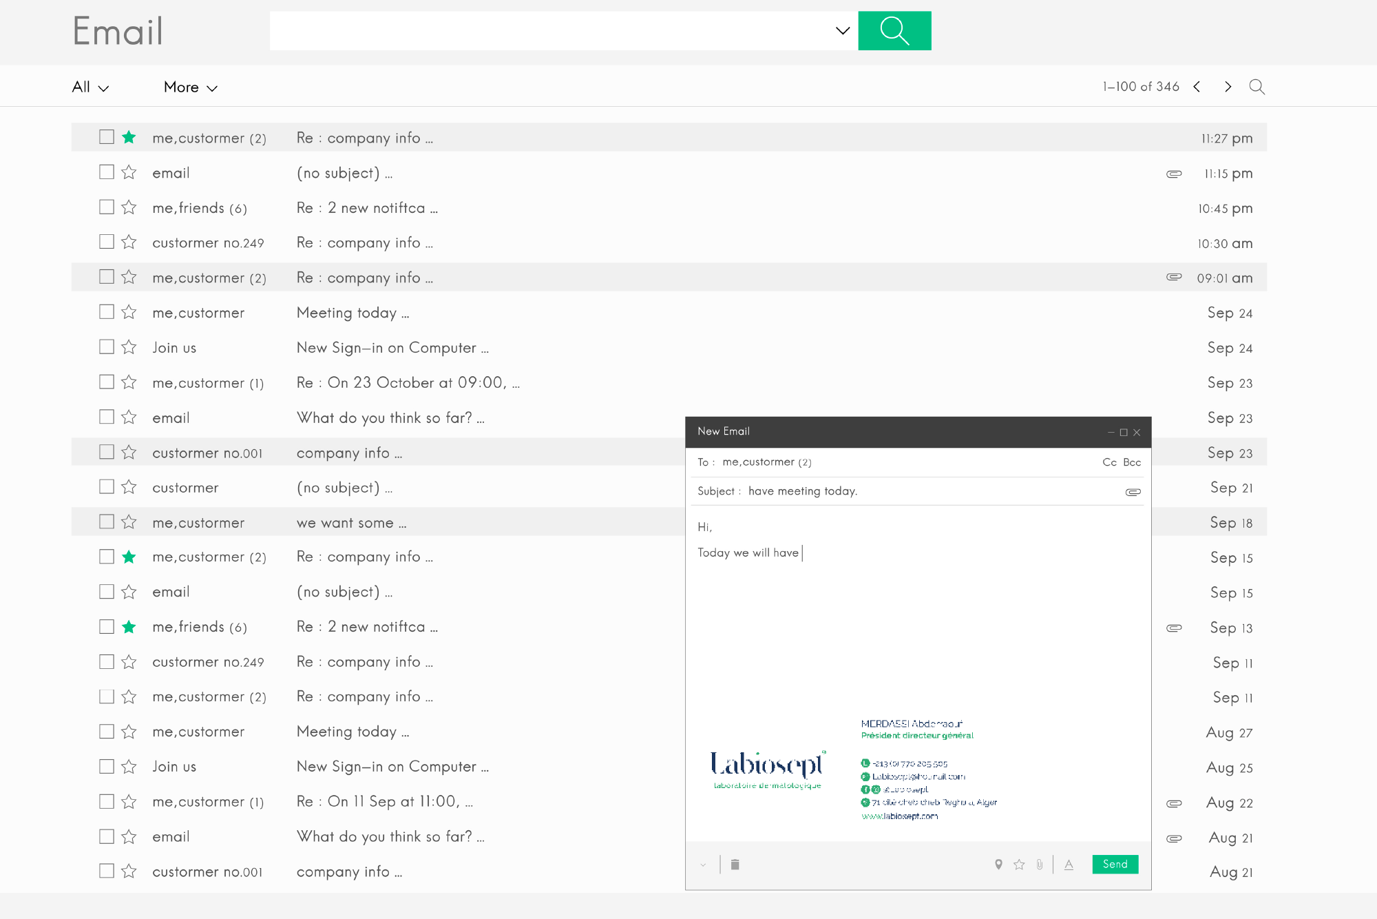The image size is (1377, 919).
Task: Open the More dropdown menu
Action: pos(190,87)
